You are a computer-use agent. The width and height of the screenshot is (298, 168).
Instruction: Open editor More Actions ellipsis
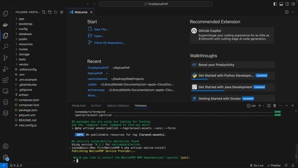pyautogui.click(x=293, y=12)
